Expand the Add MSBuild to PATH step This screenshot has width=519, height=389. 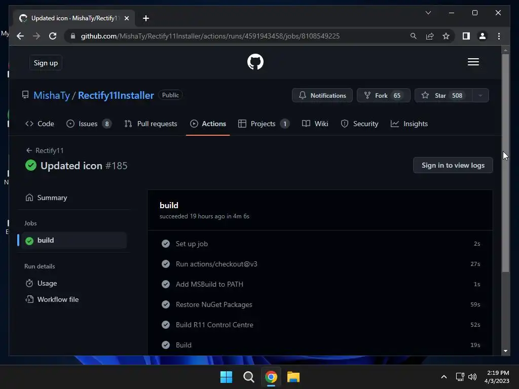pos(320,284)
